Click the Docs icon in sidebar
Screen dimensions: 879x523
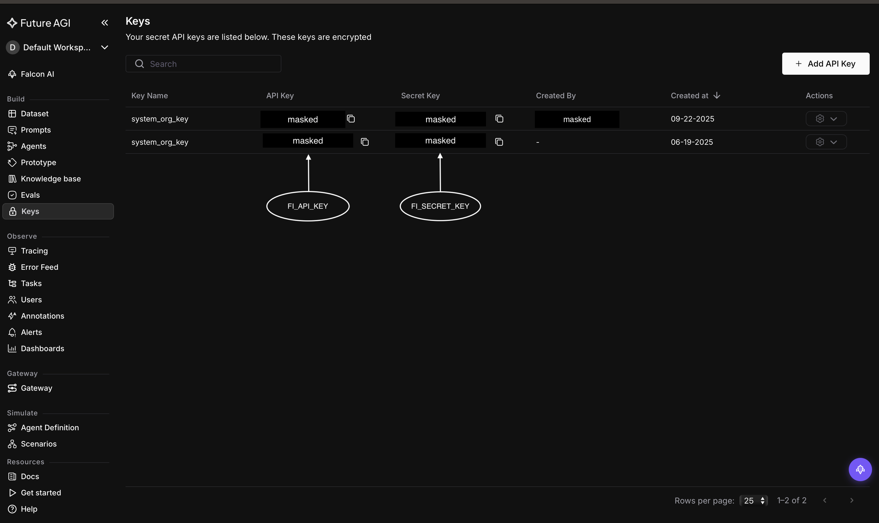pos(12,476)
